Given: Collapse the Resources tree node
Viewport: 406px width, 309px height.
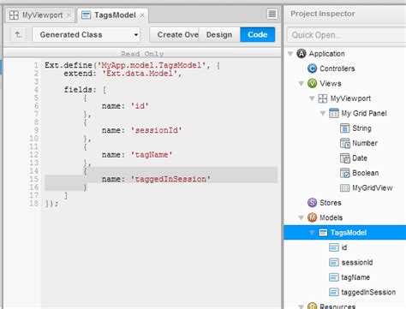Looking at the screenshot, I should tap(301, 306).
